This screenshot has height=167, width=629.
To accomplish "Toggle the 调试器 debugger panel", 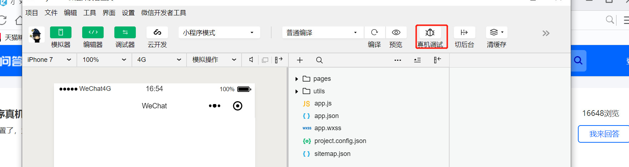I will coord(125,33).
